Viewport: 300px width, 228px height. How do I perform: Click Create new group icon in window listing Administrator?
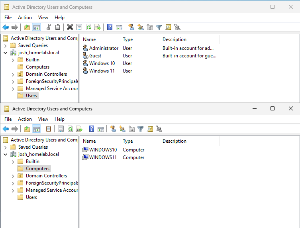click(x=141, y=28)
